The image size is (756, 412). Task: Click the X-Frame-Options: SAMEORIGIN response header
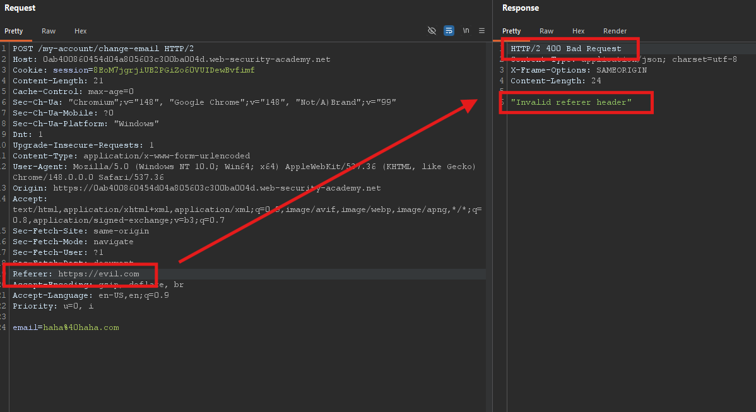click(579, 70)
